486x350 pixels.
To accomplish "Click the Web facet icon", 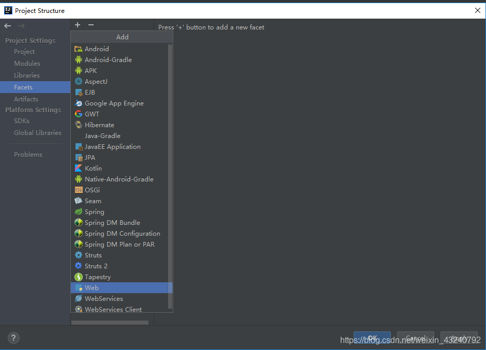I will click(x=79, y=287).
